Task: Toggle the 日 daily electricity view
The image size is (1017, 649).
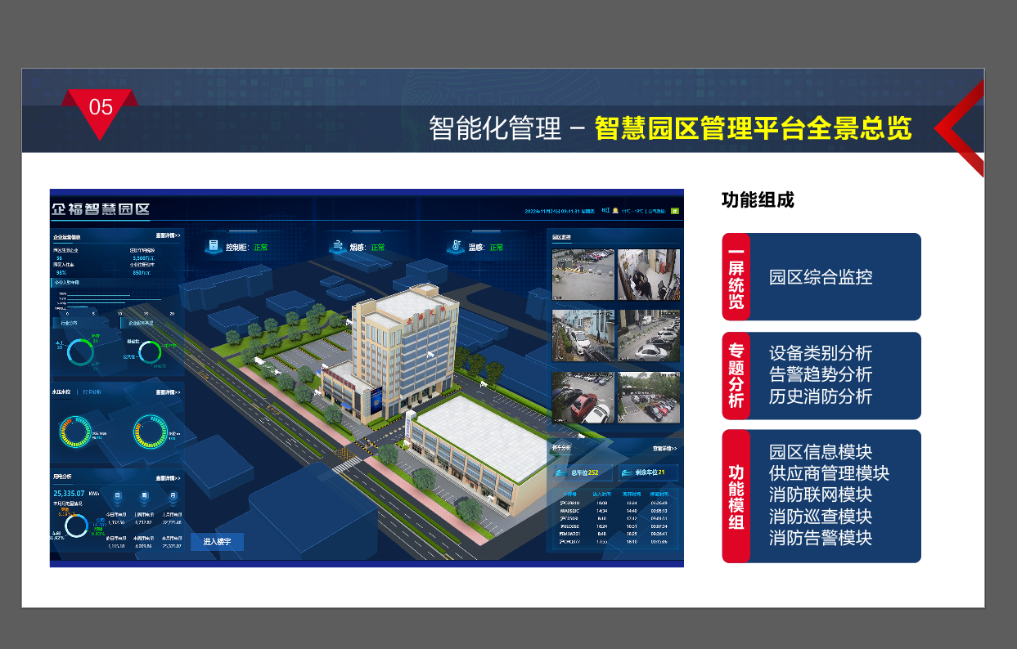Action: [117, 495]
